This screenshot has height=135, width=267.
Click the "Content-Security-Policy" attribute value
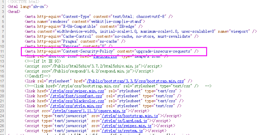click(x=88, y=51)
